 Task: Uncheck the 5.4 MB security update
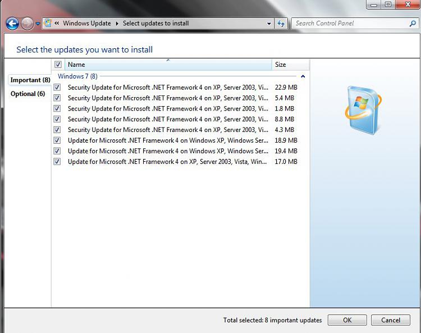tap(57, 98)
